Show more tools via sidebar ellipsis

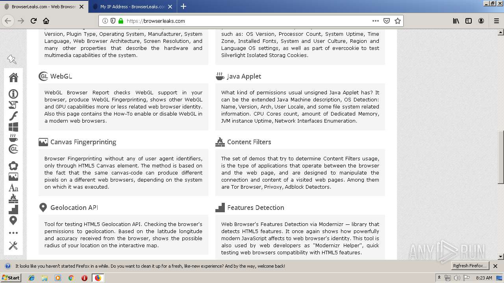[13, 233]
